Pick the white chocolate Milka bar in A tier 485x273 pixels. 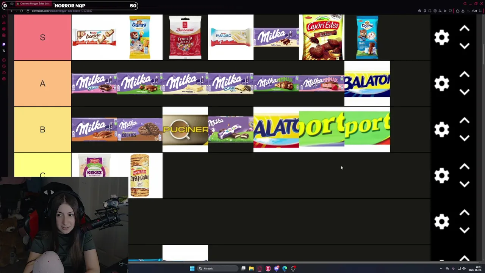click(185, 83)
